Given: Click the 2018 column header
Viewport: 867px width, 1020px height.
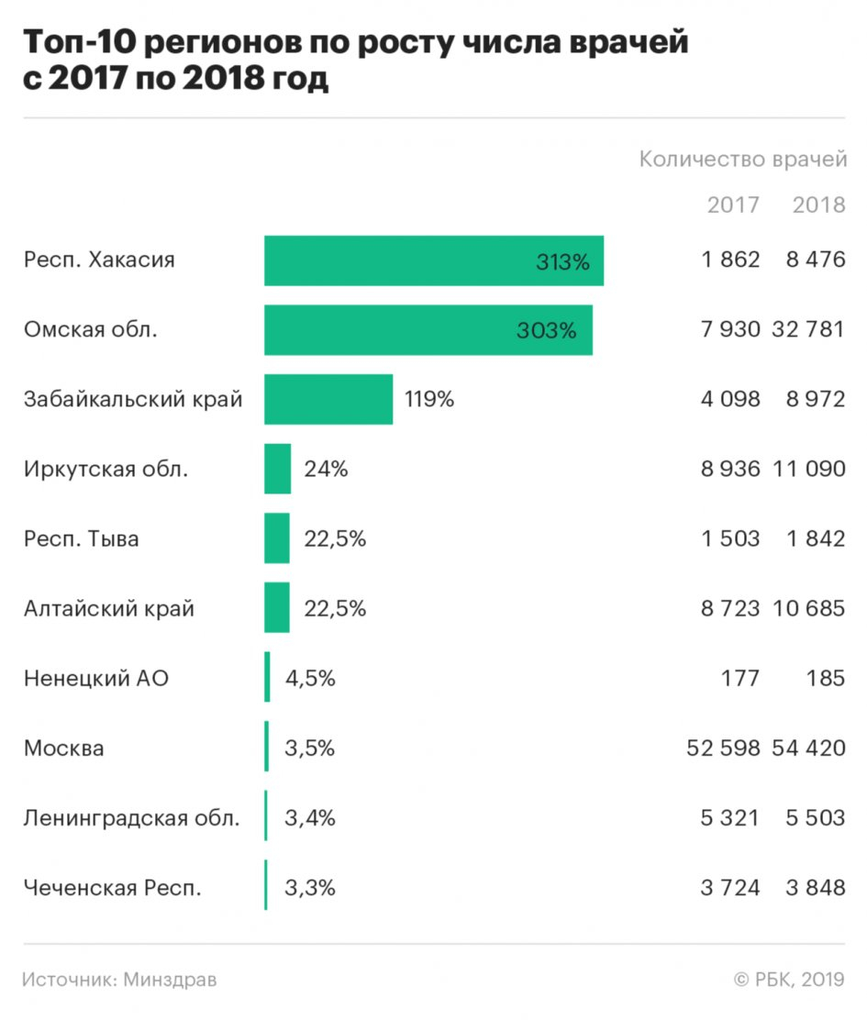Looking at the screenshot, I should (819, 205).
